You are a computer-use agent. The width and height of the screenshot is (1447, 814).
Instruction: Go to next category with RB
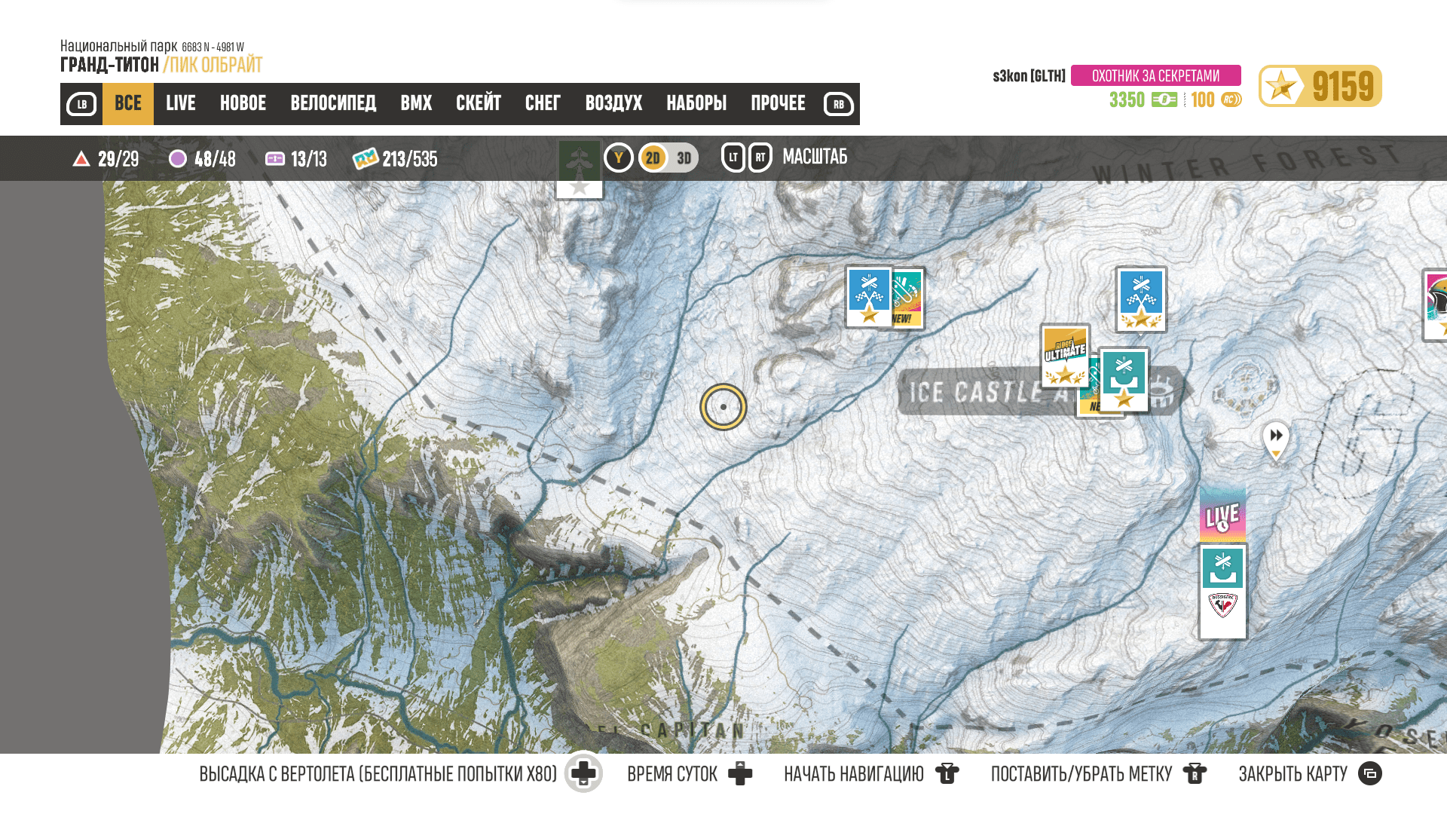838,104
